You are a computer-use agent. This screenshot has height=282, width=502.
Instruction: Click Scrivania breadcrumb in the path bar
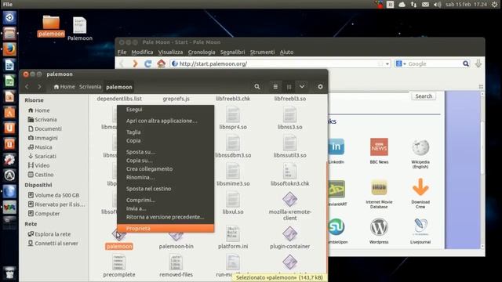(90, 87)
